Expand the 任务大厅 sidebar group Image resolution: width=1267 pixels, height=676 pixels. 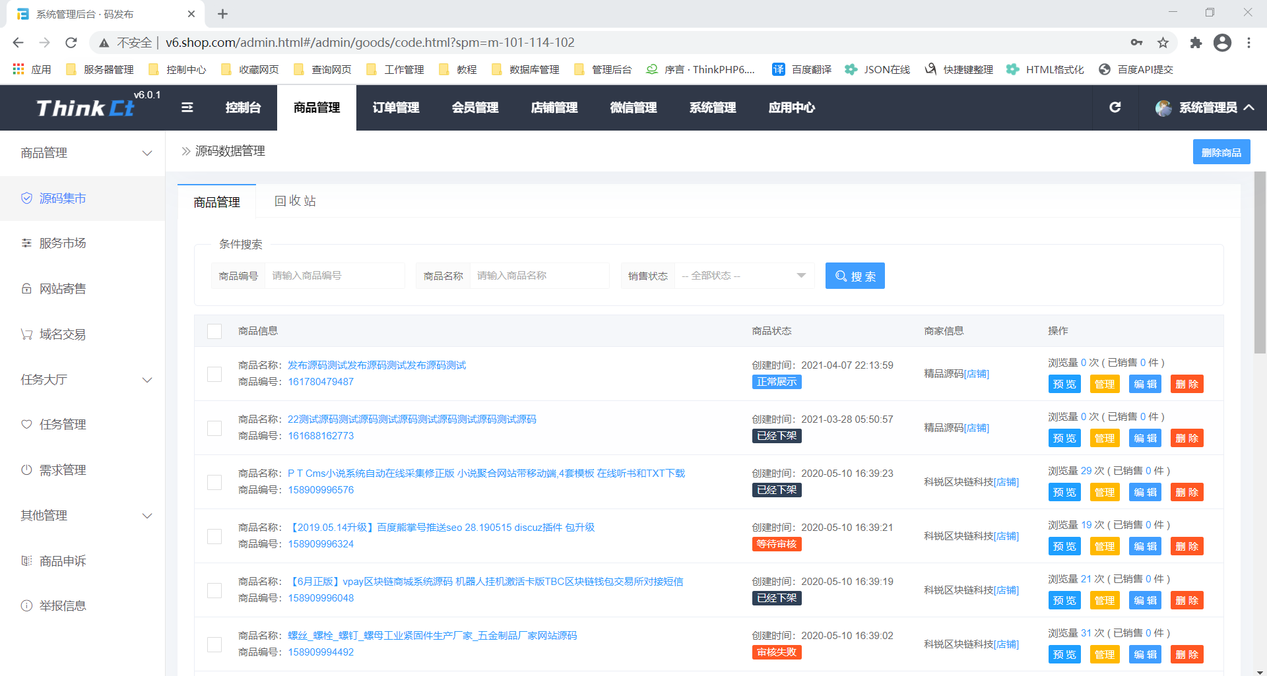pyautogui.click(x=147, y=380)
